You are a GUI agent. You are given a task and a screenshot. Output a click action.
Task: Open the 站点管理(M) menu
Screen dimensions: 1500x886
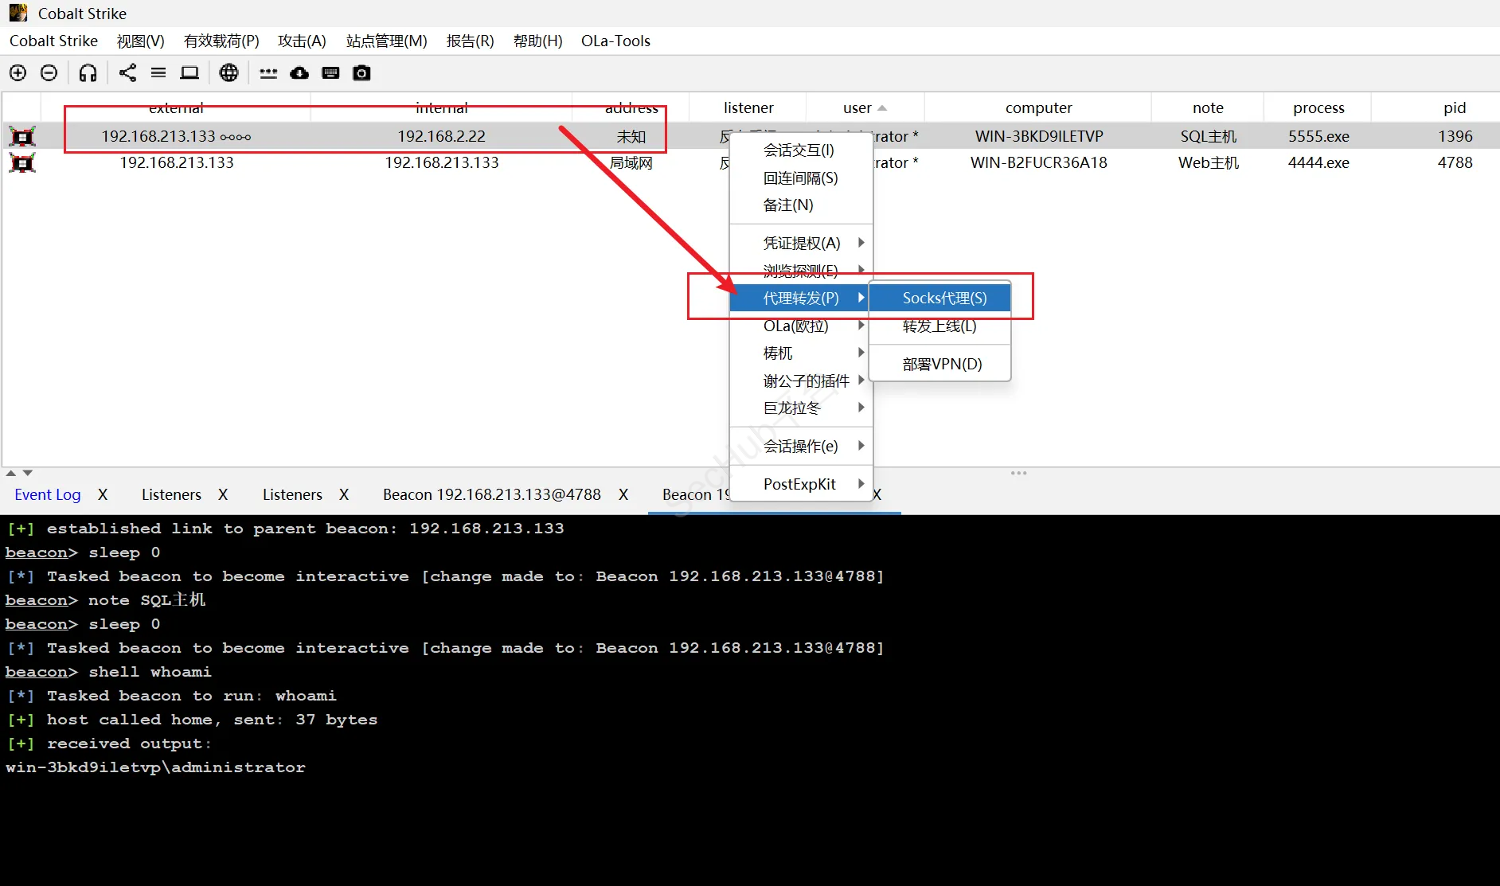tap(386, 41)
